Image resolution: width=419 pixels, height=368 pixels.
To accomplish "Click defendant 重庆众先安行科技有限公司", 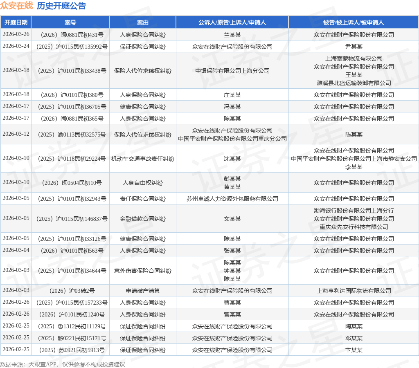I will point(354,227).
